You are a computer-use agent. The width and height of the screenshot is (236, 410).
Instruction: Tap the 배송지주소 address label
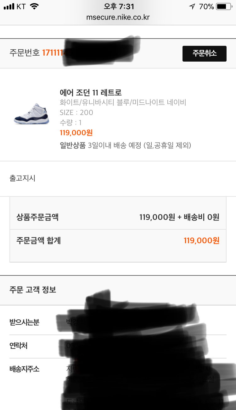25,369
